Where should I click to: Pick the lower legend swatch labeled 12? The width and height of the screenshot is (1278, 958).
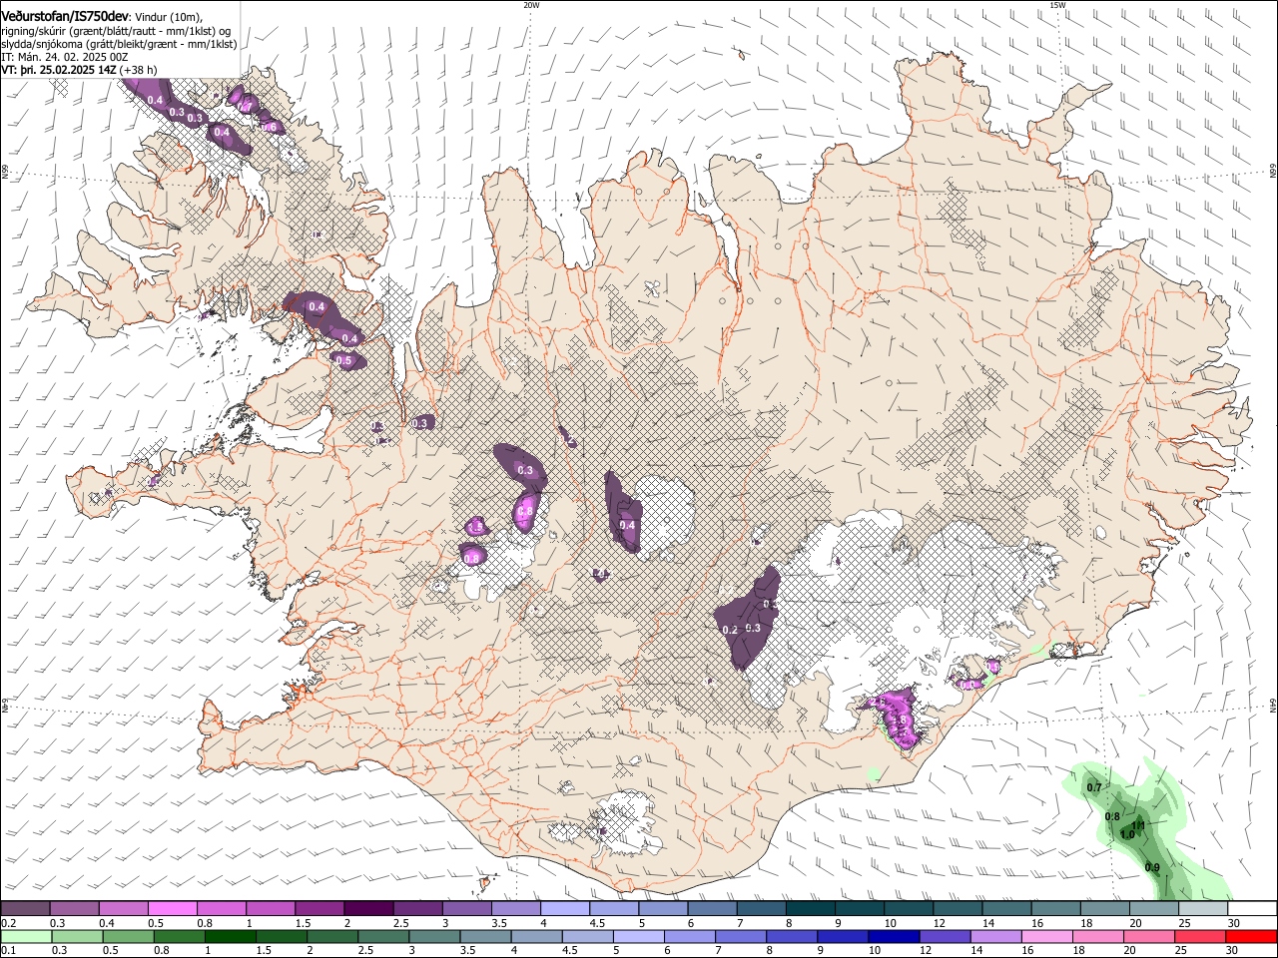[x=943, y=936]
